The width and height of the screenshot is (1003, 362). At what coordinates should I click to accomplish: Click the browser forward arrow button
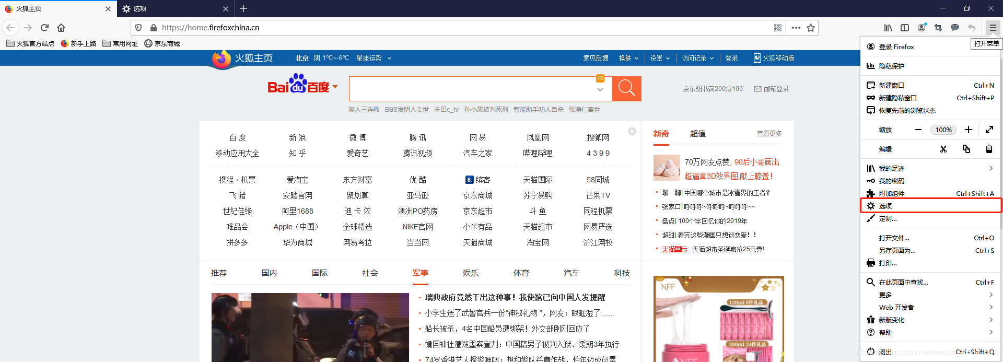click(28, 28)
